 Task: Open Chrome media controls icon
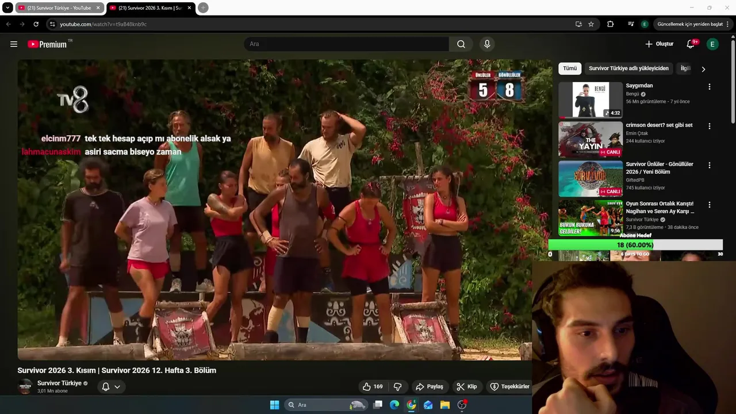pyautogui.click(x=631, y=24)
